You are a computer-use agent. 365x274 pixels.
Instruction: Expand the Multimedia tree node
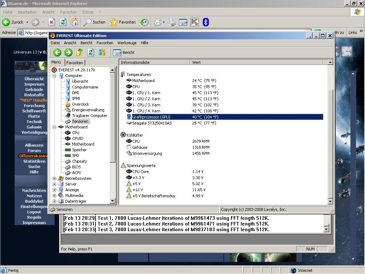coord(54,196)
